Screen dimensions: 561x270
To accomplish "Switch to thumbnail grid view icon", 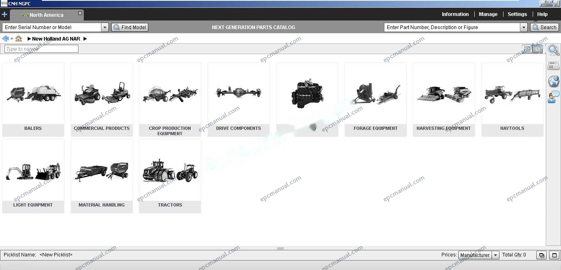I will pyautogui.click(x=538, y=49).
